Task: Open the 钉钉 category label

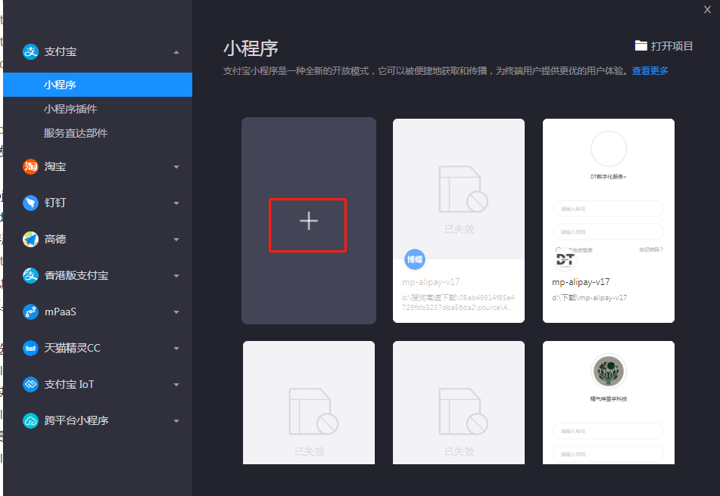Action: coord(55,203)
